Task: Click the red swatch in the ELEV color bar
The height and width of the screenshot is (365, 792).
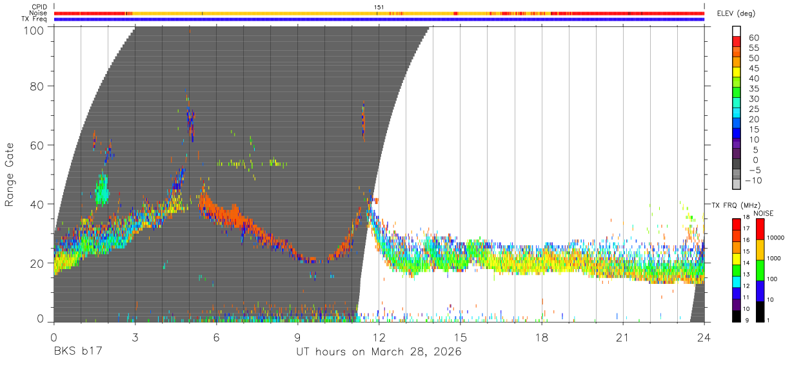Action: tap(737, 42)
